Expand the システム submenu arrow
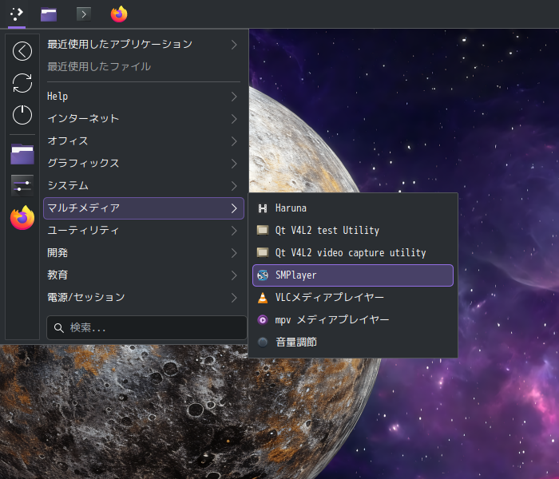The height and width of the screenshot is (479, 559). 234,186
